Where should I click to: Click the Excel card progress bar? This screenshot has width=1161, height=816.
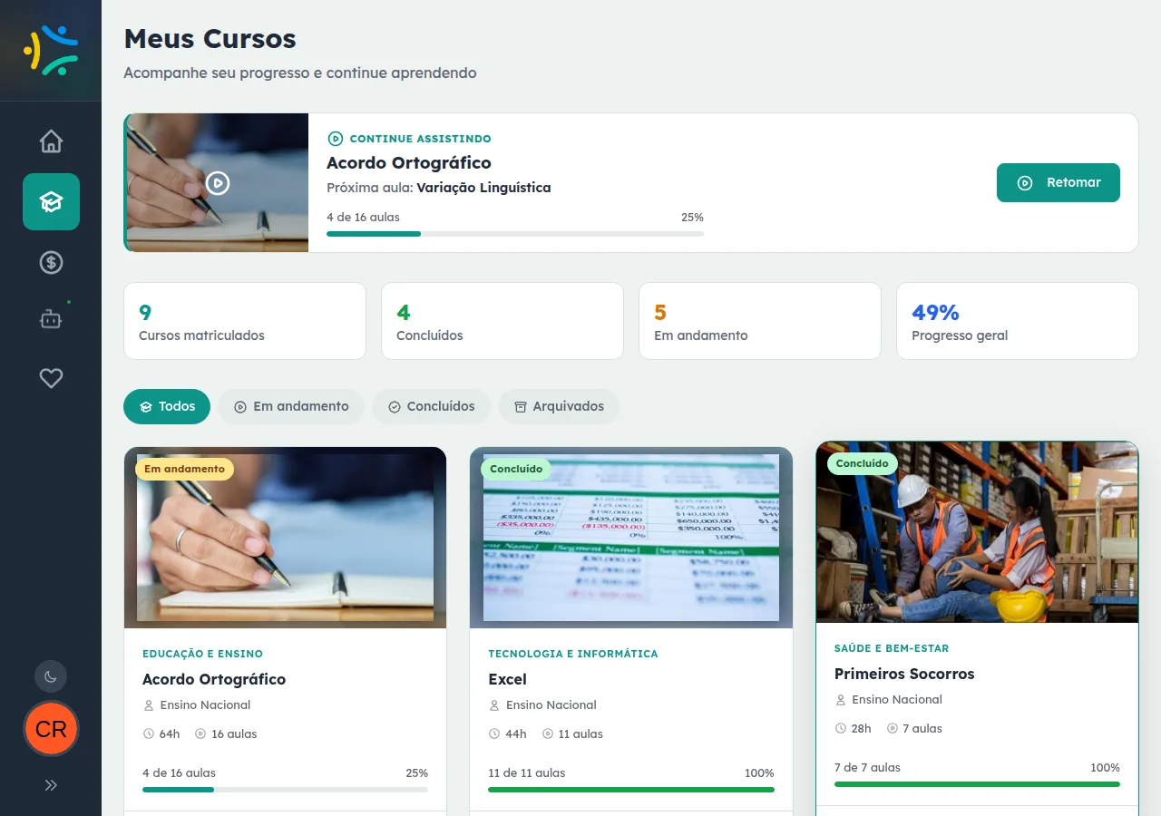tap(631, 790)
